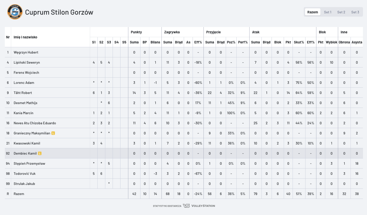Viewport: 367px width, 215px height.
Task: Click the Punkty Suma column header
Action: click(134, 42)
